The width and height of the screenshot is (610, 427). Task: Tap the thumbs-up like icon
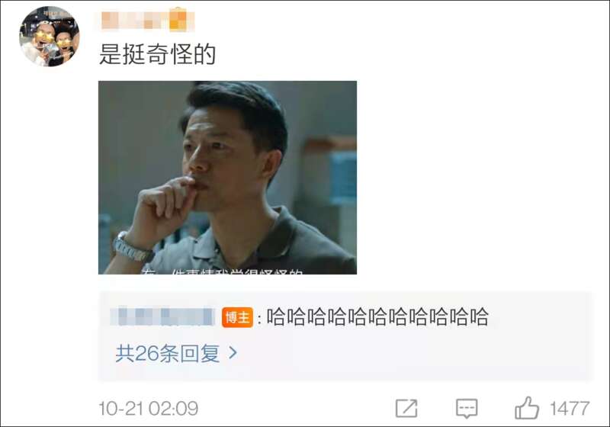(527, 408)
